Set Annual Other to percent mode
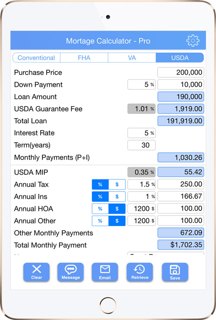 pos(100,221)
